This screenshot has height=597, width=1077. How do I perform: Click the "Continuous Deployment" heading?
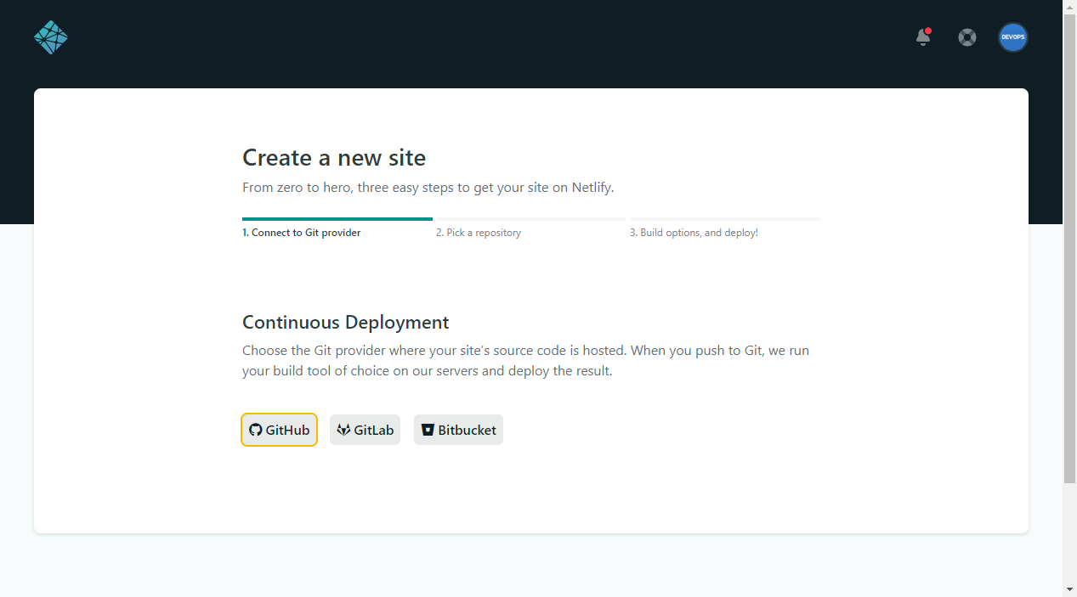click(345, 323)
